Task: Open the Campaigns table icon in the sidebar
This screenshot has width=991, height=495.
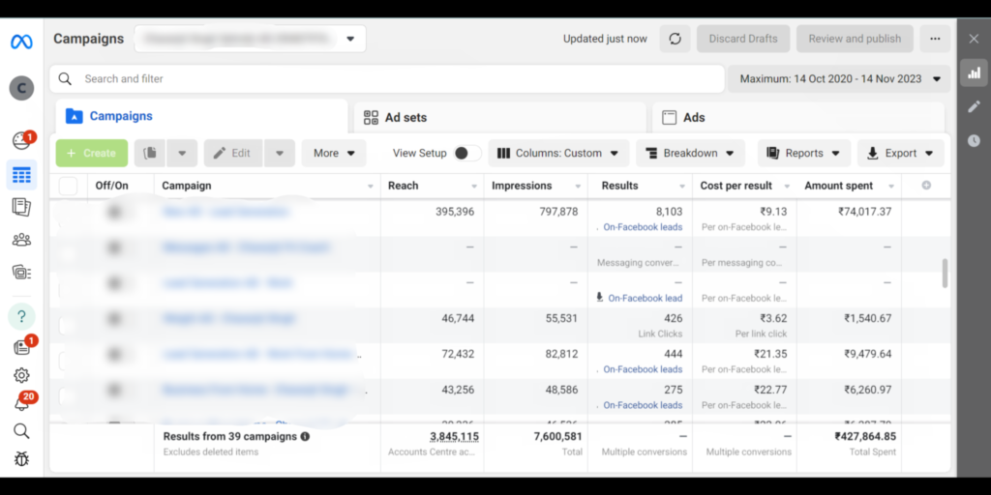Action: tap(21, 175)
